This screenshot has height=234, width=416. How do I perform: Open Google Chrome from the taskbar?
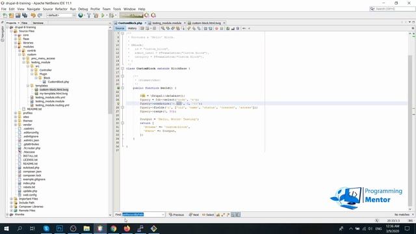(114, 228)
